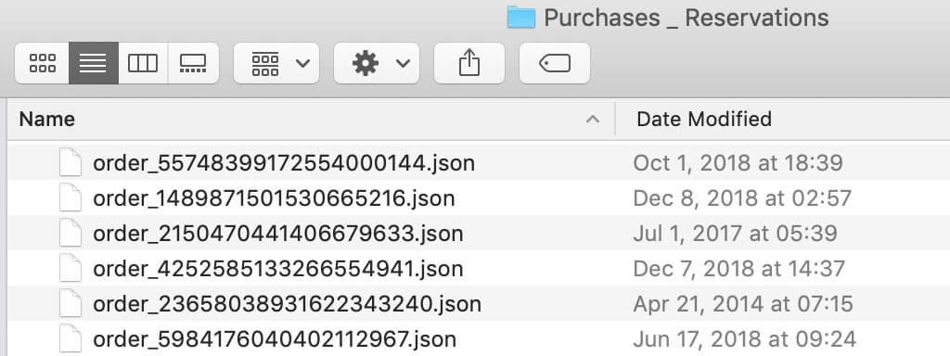950x356 pixels.
Task: Select the file modified Apr 21, 2014
Action: point(479,303)
